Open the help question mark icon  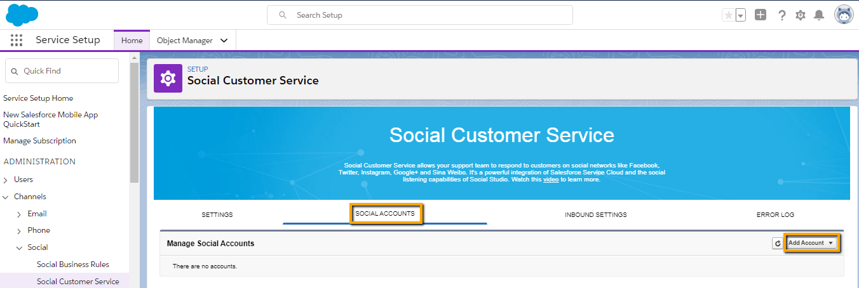[x=782, y=15]
